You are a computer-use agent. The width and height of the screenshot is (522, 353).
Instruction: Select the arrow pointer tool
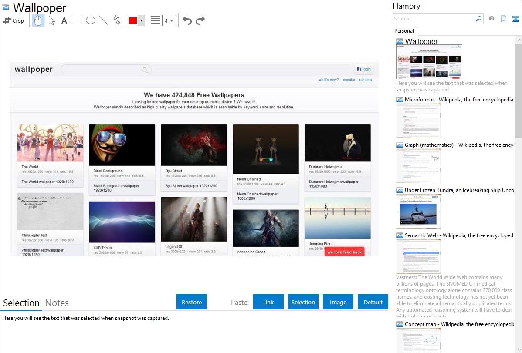pyautogui.click(x=51, y=20)
